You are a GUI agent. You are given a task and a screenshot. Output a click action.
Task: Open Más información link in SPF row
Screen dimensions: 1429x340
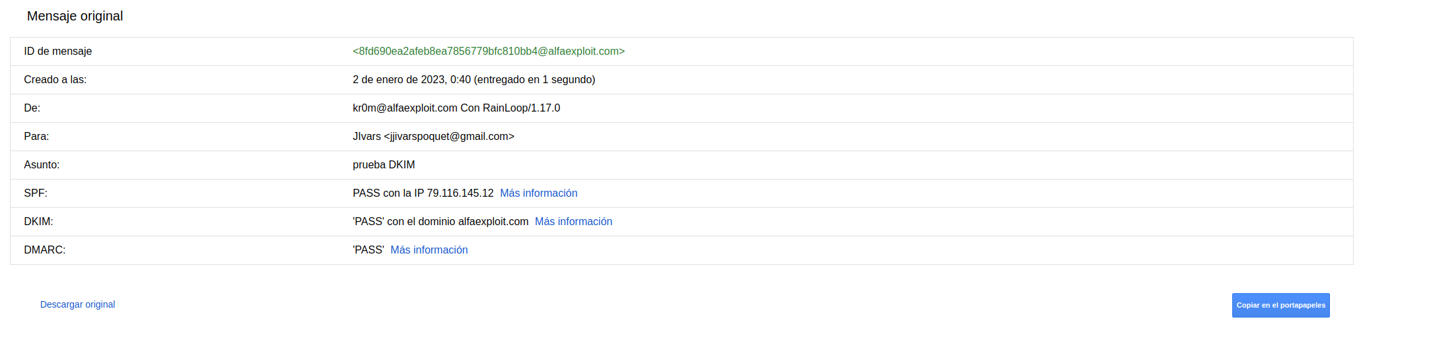click(x=538, y=193)
